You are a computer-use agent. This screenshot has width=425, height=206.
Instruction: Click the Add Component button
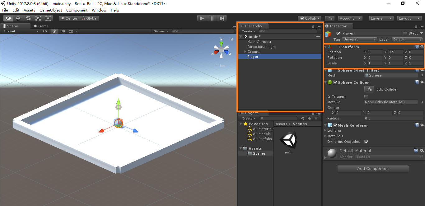click(x=373, y=169)
